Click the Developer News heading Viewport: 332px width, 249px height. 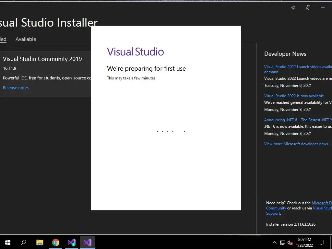285,54
